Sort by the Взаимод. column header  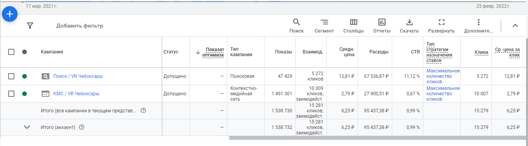click(x=313, y=52)
